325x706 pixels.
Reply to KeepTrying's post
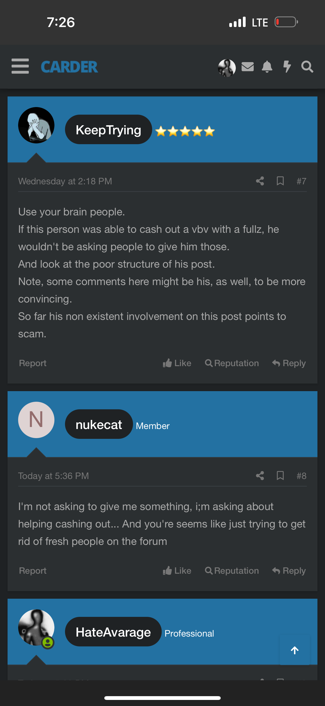(x=289, y=363)
